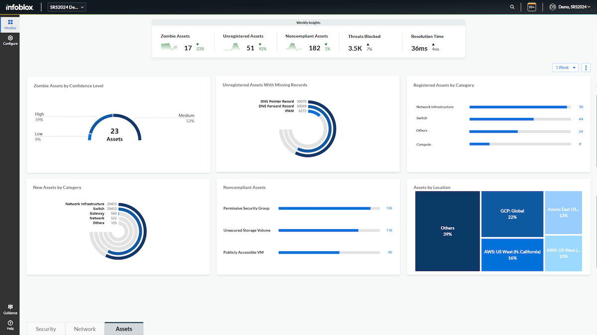Select the Assets tab
The image size is (597, 335).
124,329
